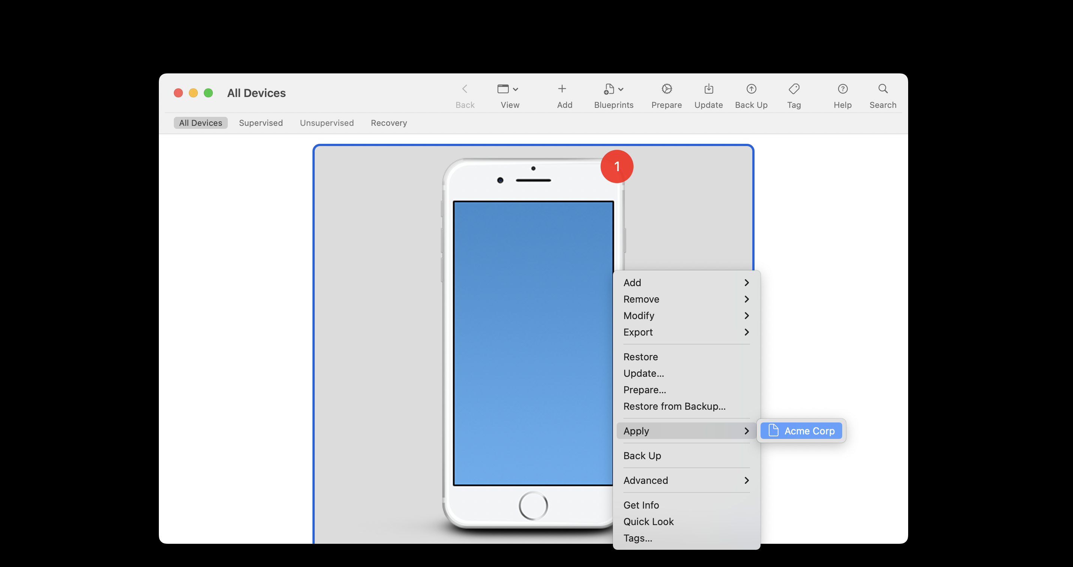1073x567 pixels.
Task: Choose Prepare... from context menu
Action: click(x=686, y=389)
